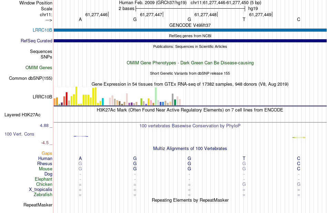Click the red bar in GTEx expression chart
The height and width of the screenshot is (213, 327).
(67, 99)
